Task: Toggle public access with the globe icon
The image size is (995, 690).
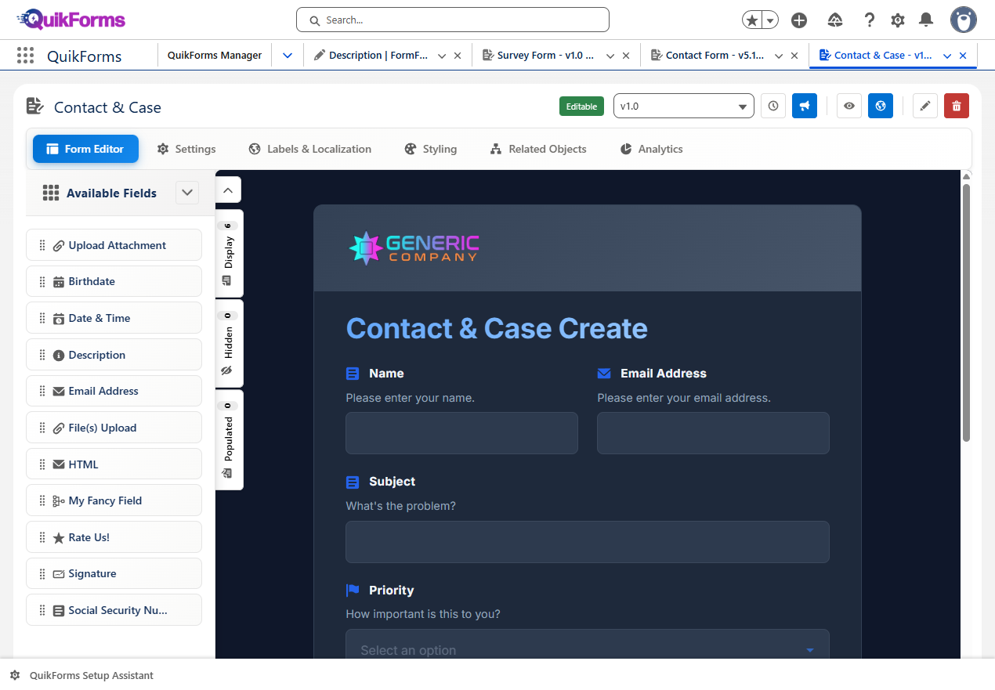Action: point(881,106)
